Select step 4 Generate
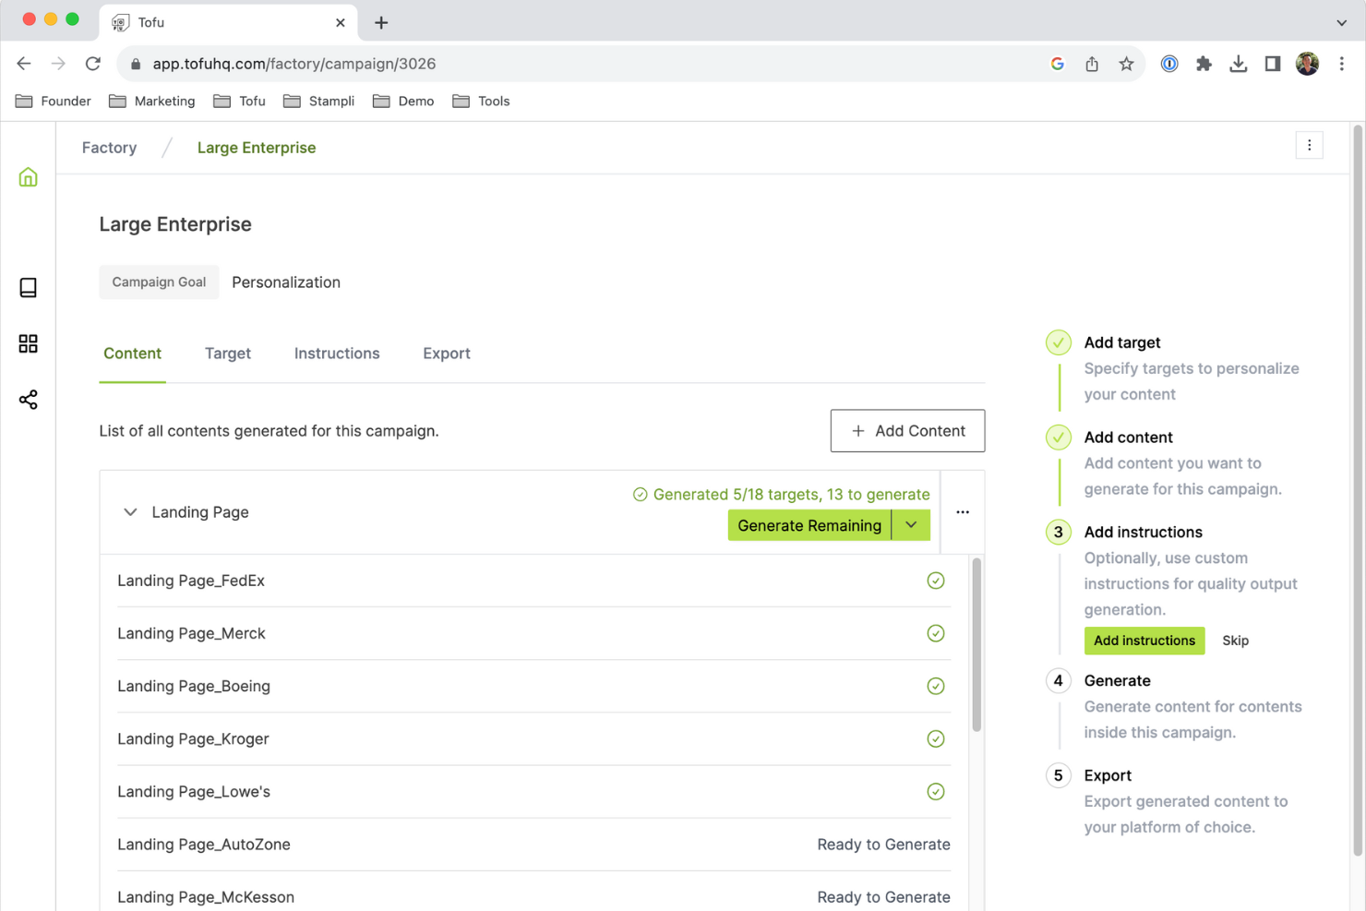This screenshot has width=1366, height=911. point(1117,680)
